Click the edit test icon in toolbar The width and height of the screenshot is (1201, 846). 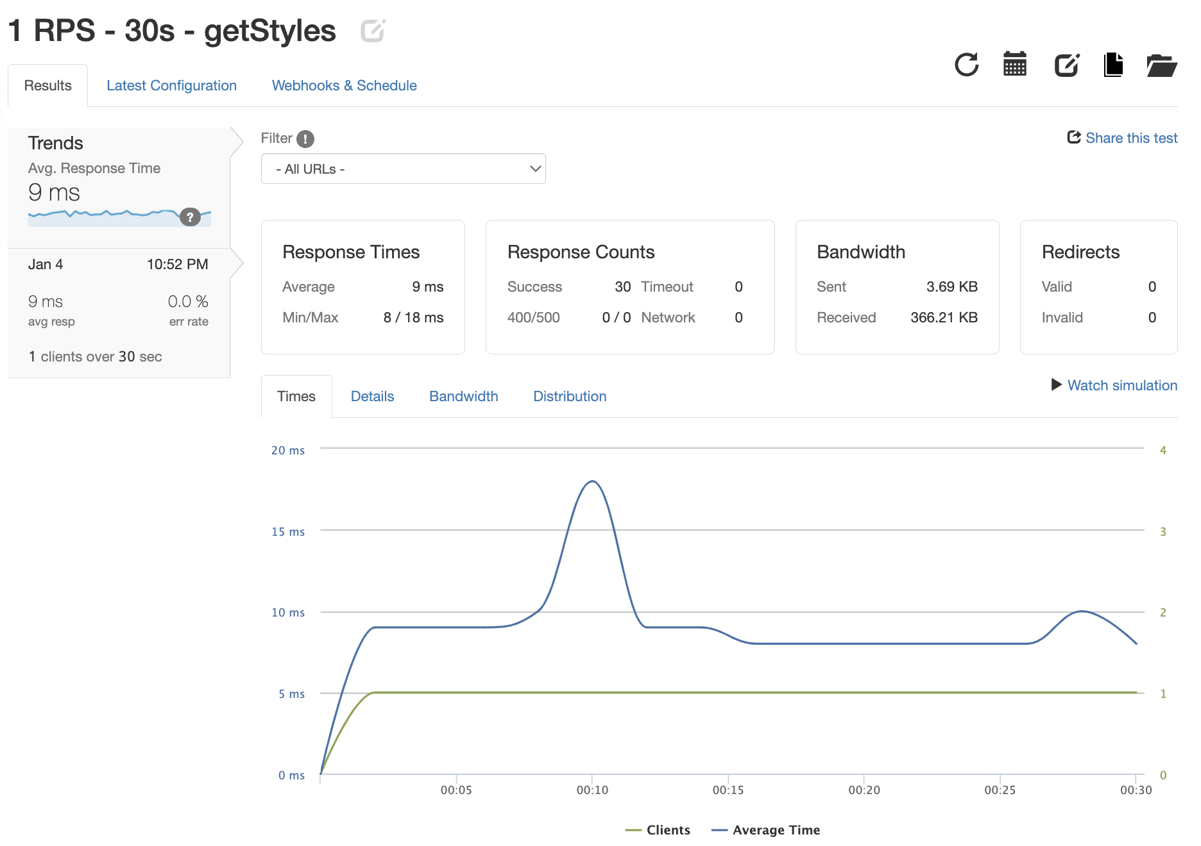[x=1067, y=64]
